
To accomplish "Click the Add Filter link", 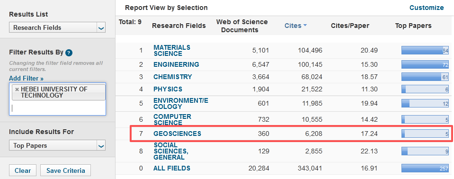I will (26, 79).
